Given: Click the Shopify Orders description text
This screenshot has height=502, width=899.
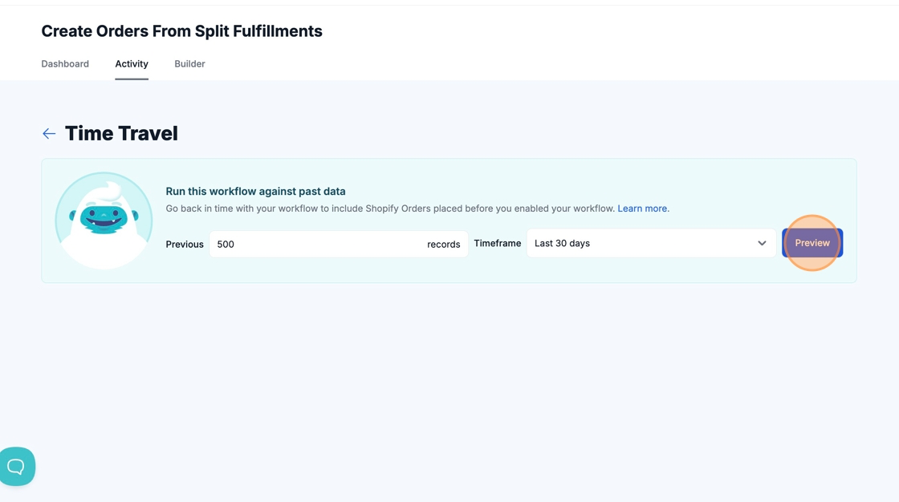Looking at the screenshot, I should (390, 208).
